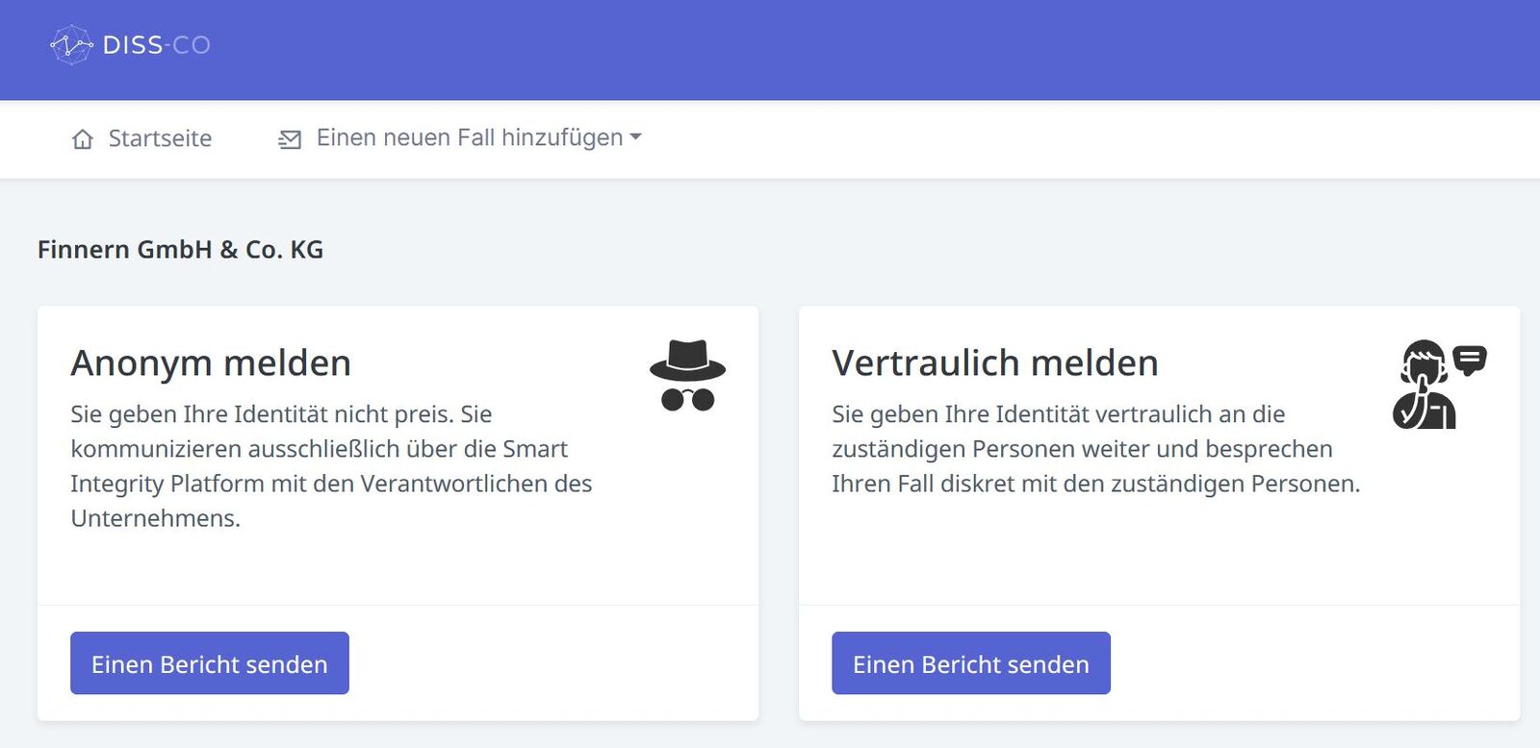The width and height of the screenshot is (1540, 748).
Task: Send a report under Vertraulich melden
Action: (x=970, y=663)
